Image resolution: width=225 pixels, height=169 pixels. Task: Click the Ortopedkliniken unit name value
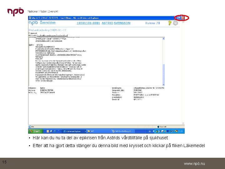pyautogui.click(x=149, y=88)
